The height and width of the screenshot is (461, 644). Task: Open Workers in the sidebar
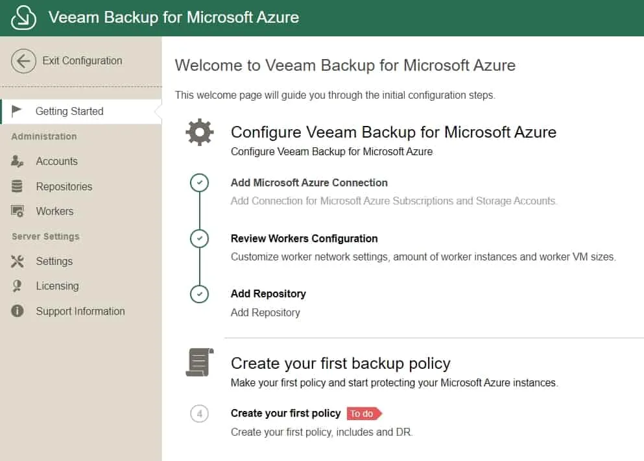(54, 211)
